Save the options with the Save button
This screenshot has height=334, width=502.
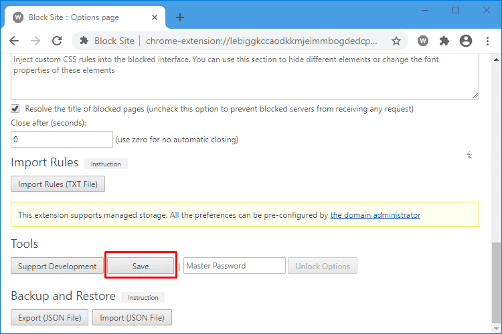tap(141, 267)
